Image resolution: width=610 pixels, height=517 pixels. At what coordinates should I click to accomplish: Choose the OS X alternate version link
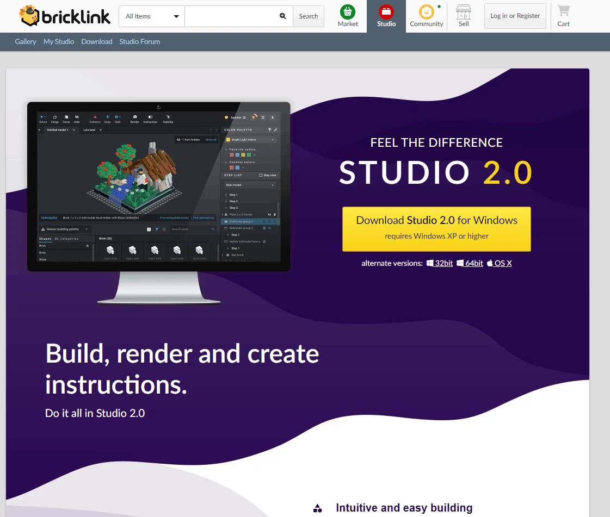click(x=500, y=263)
